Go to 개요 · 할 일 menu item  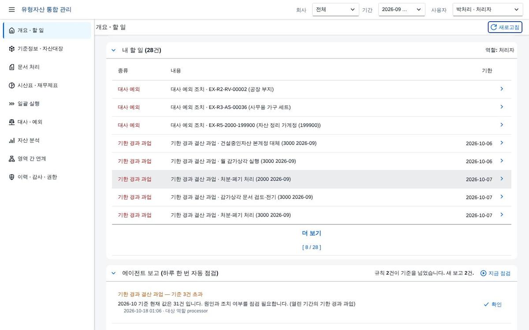coord(47,30)
